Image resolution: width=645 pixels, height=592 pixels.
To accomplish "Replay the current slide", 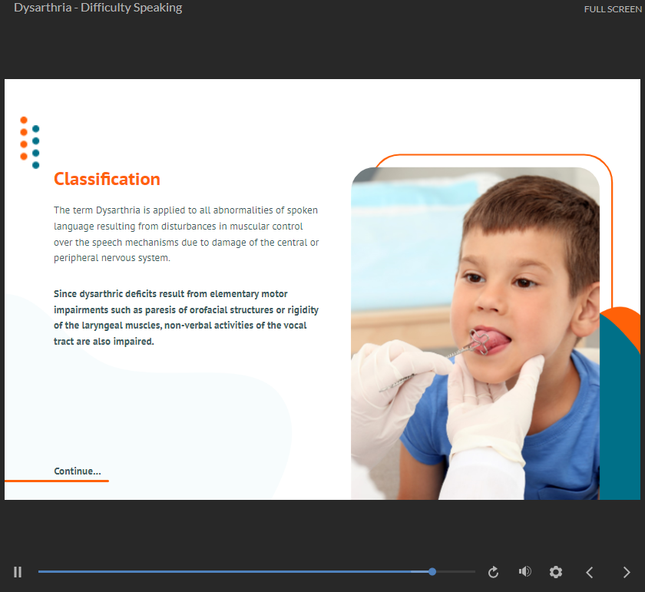I will tap(494, 572).
